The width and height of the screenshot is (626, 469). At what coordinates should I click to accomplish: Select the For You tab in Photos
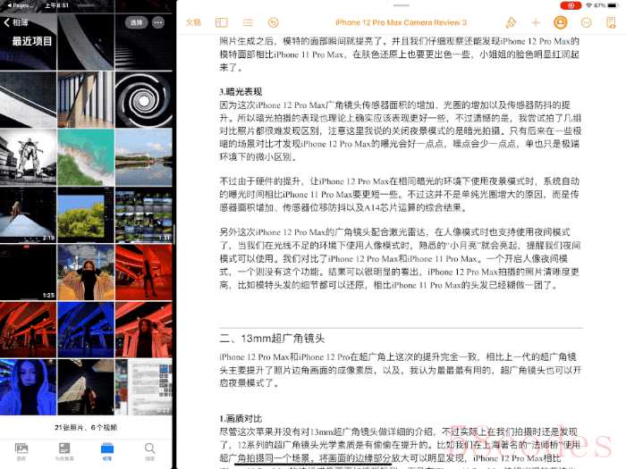coord(64,451)
